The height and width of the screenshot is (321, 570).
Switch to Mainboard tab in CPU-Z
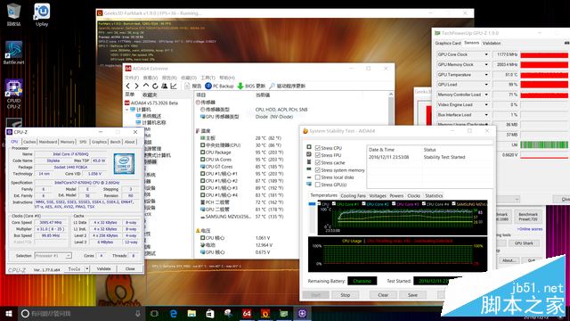pos(48,142)
